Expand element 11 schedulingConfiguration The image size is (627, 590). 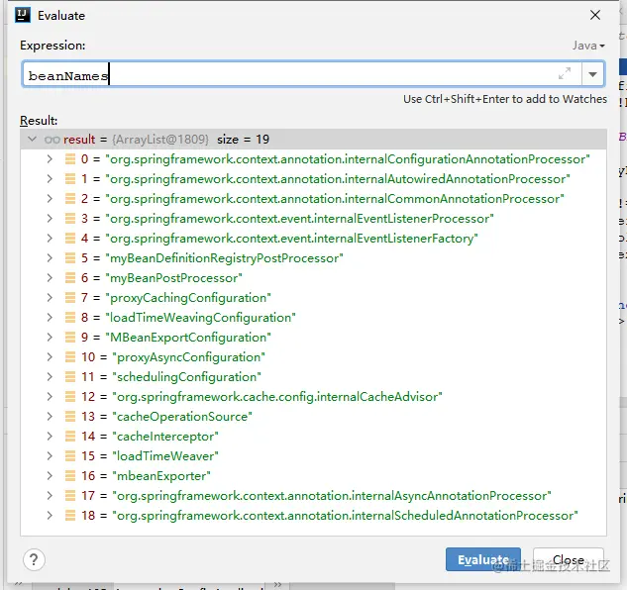(x=50, y=376)
